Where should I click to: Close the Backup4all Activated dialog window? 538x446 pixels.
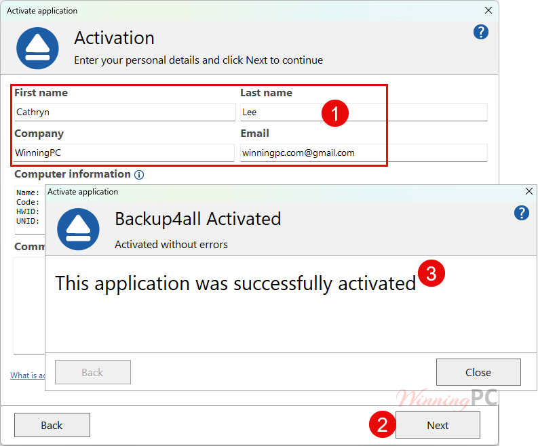coord(529,191)
